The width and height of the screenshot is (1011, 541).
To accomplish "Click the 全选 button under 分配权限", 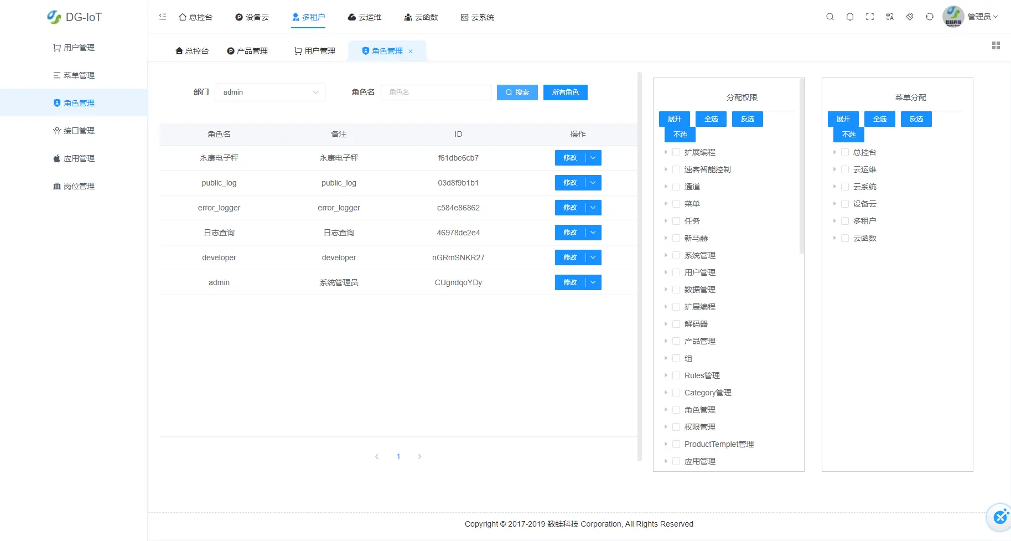I will point(711,118).
